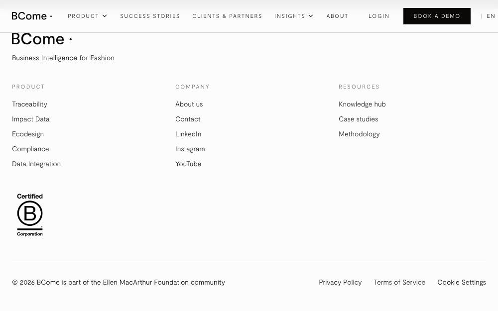Click the PRODUCT footer column heading
The width and height of the screenshot is (498, 311).
28,87
